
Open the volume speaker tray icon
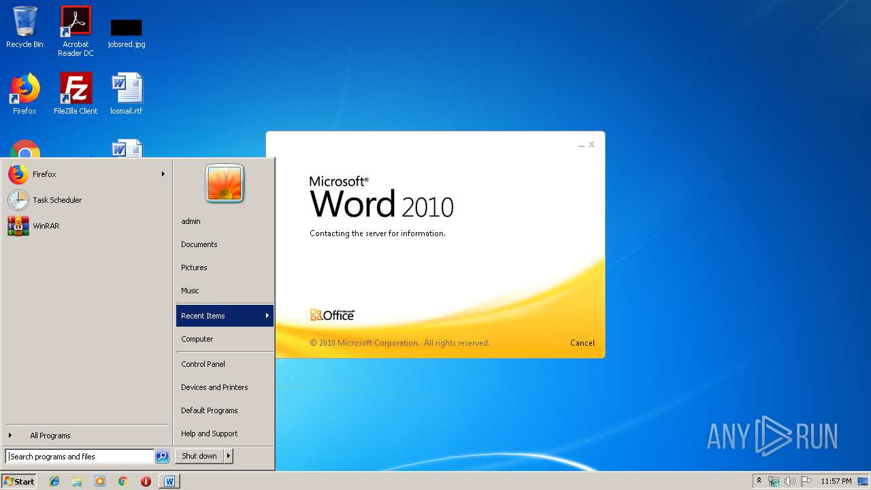pos(790,481)
